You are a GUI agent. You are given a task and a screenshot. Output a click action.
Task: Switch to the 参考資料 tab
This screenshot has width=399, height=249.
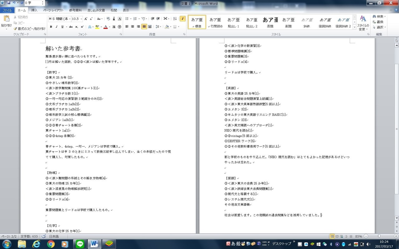75,10
